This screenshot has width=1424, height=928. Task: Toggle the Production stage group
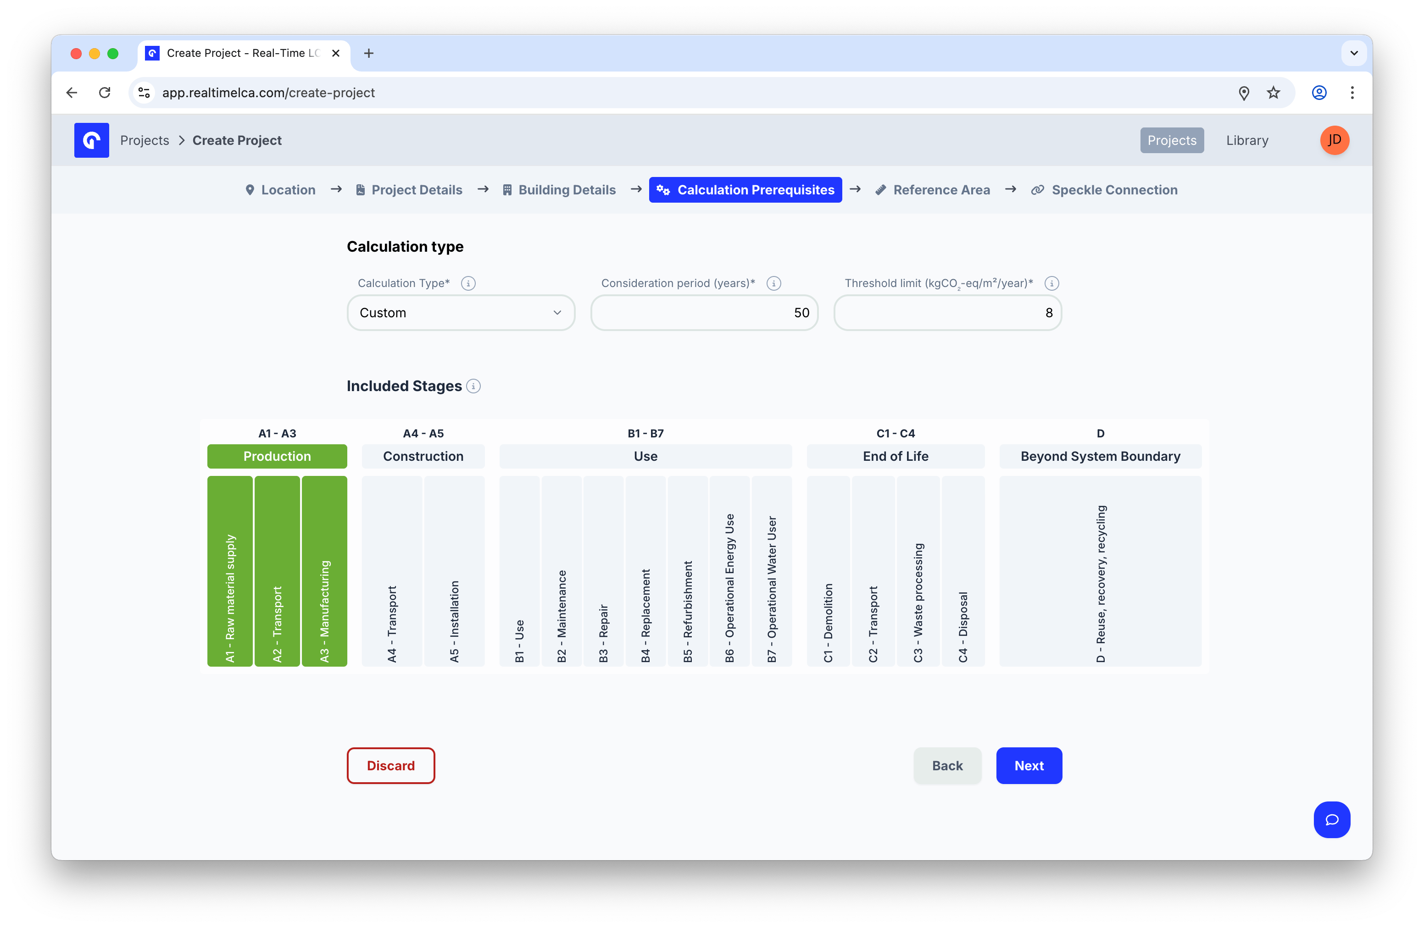coord(277,456)
